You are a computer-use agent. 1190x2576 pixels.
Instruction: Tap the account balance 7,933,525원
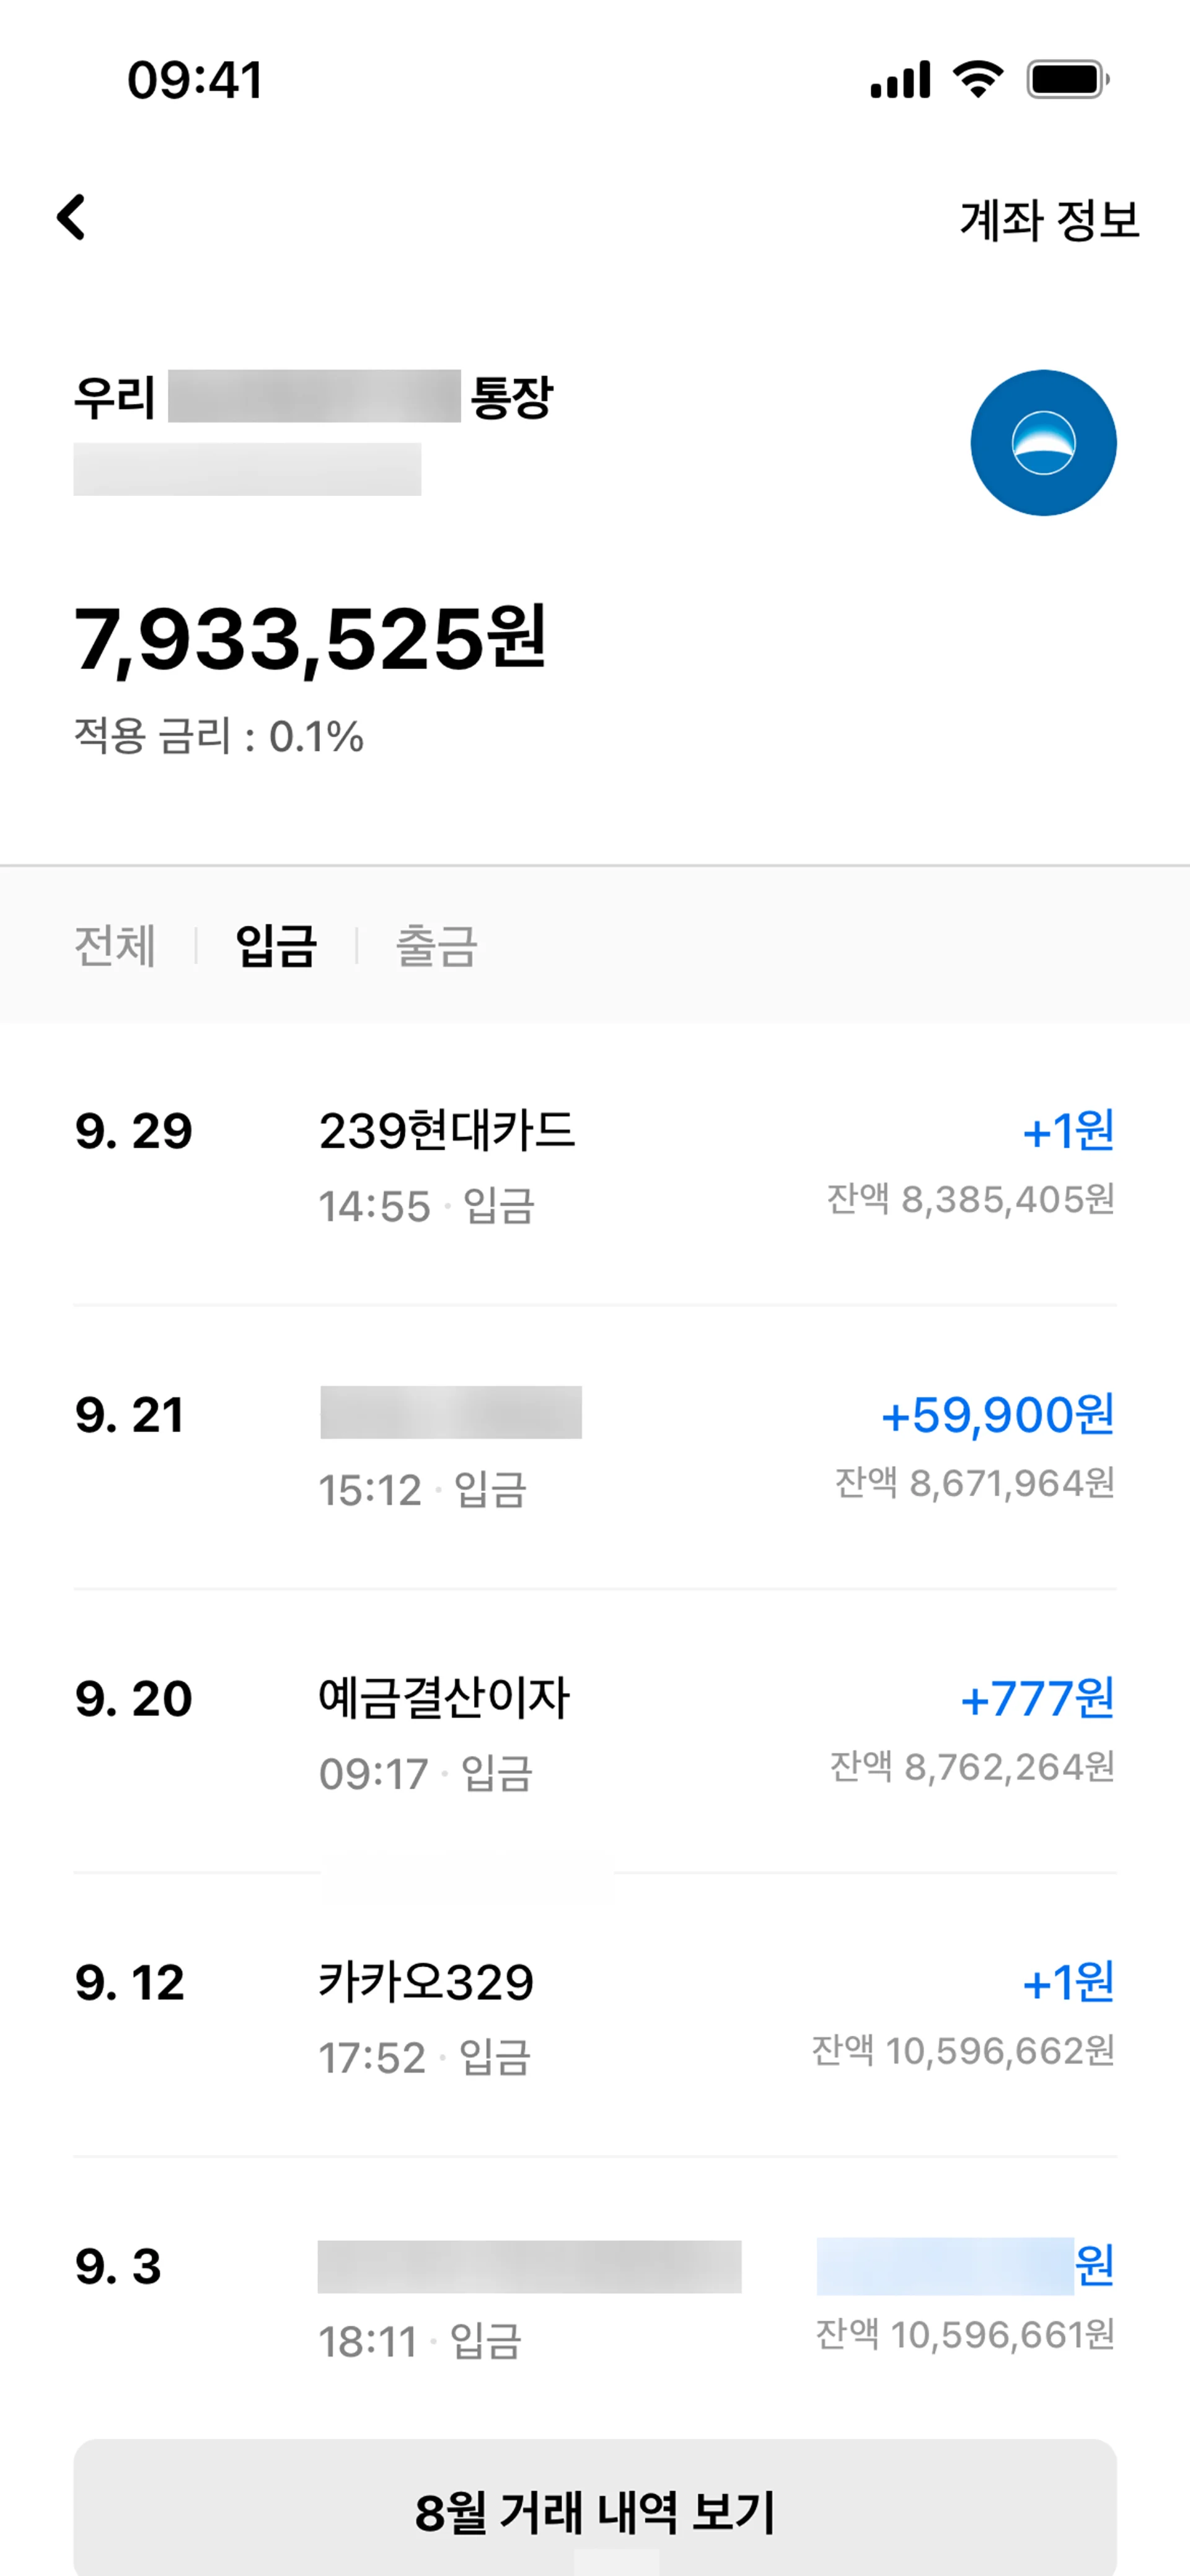click(310, 638)
